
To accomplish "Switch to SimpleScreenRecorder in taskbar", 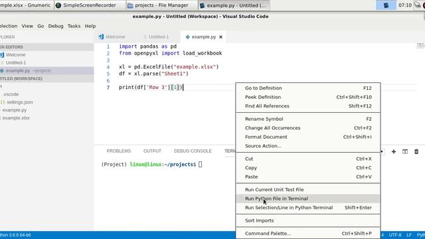I will [x=90, y=5].
